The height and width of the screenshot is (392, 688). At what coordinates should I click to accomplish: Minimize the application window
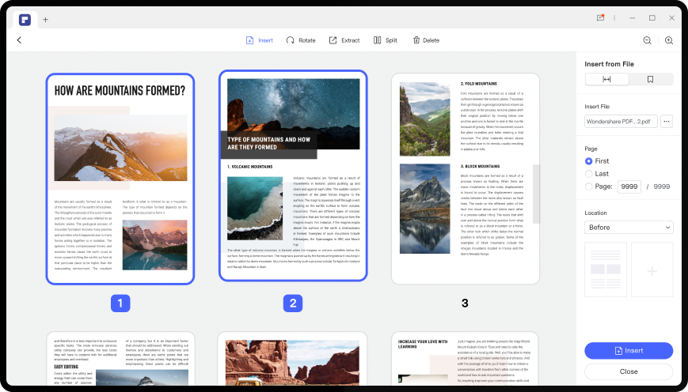click(x=633, y=18)
